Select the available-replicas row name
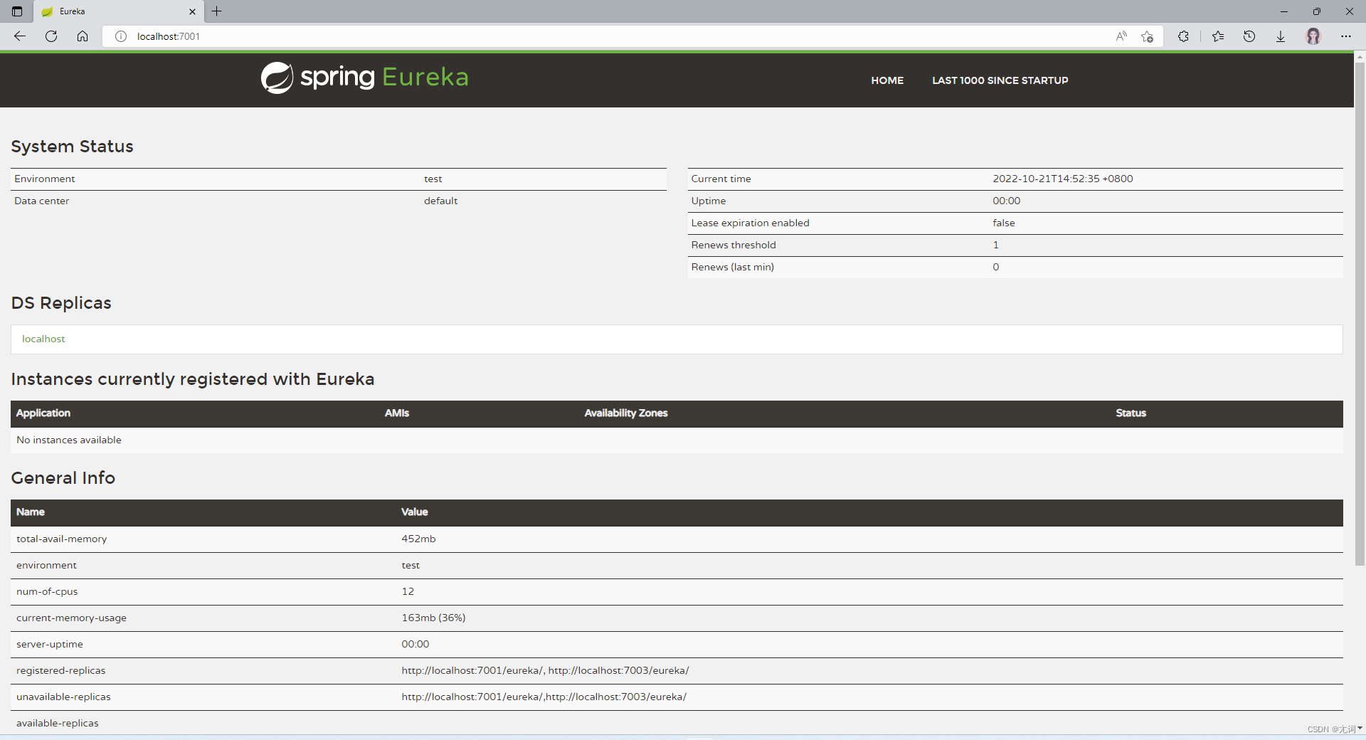Screen dimensions: 1366x740 click(58, 723)
